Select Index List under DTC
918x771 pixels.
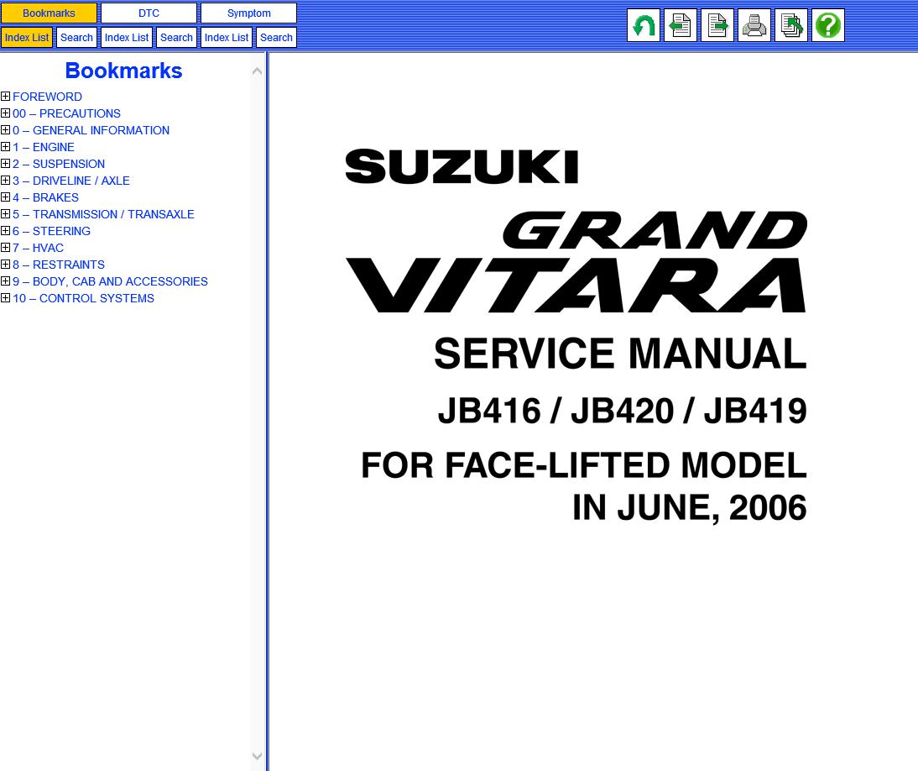[127, 38]
